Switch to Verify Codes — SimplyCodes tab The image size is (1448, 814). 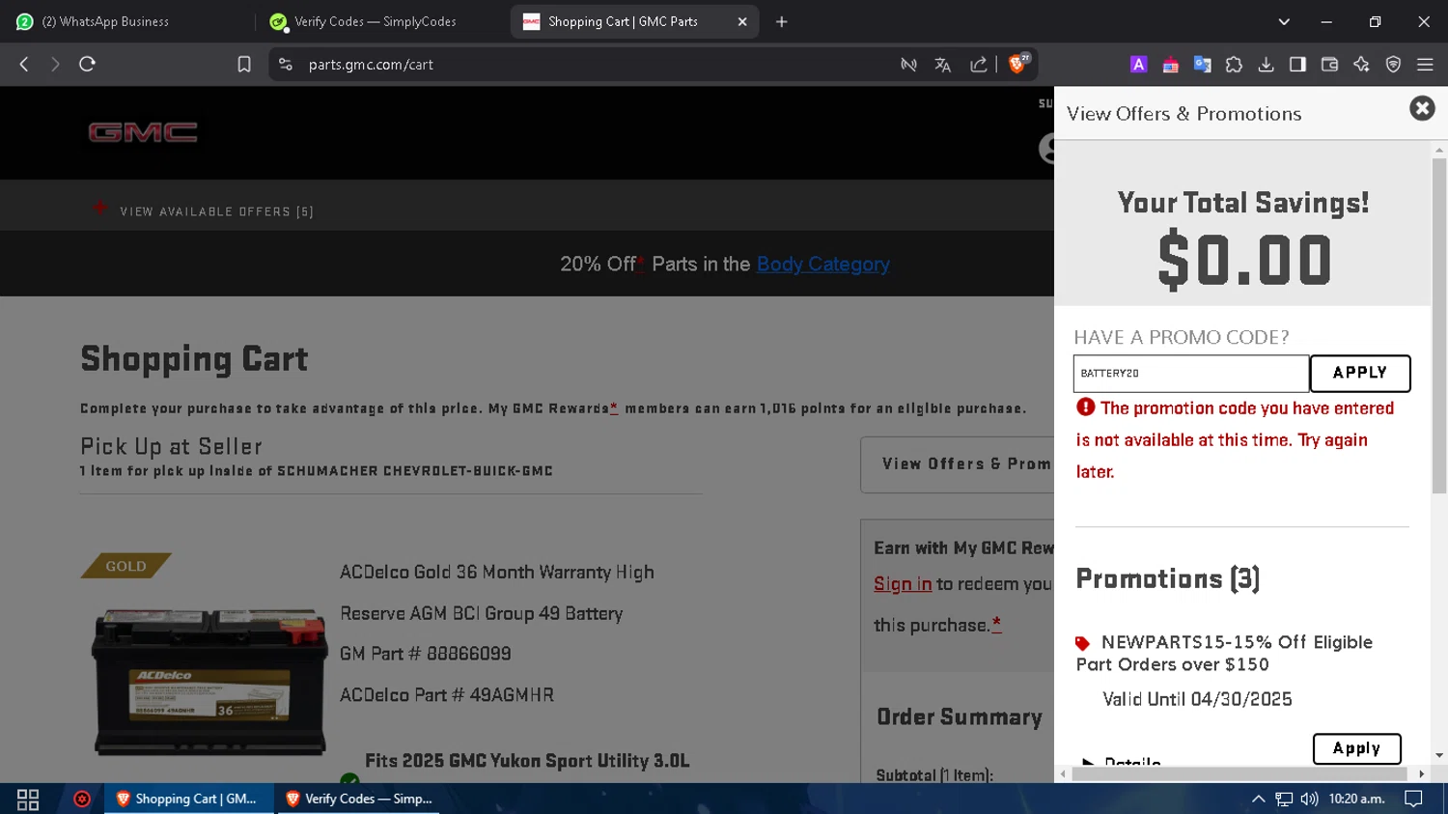point(376,21)
